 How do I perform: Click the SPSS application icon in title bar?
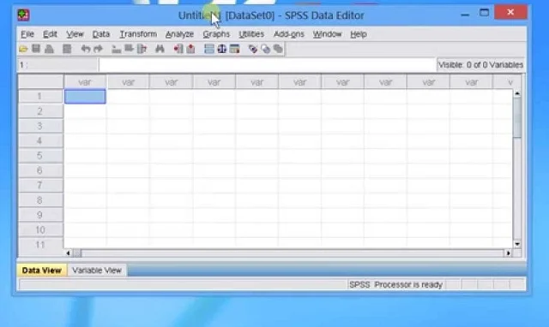pyautogui.click(x=23, y=15)
